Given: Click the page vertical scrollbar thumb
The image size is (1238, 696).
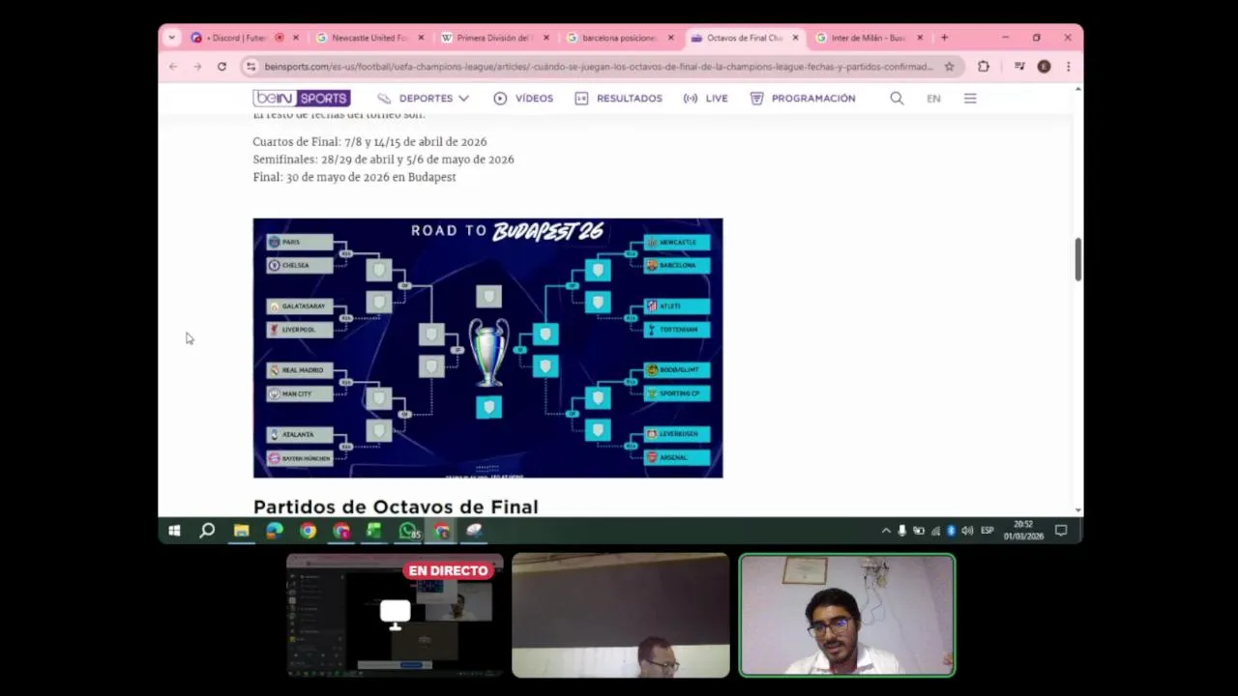Looking at the screenshot, I should (1077, 259).
